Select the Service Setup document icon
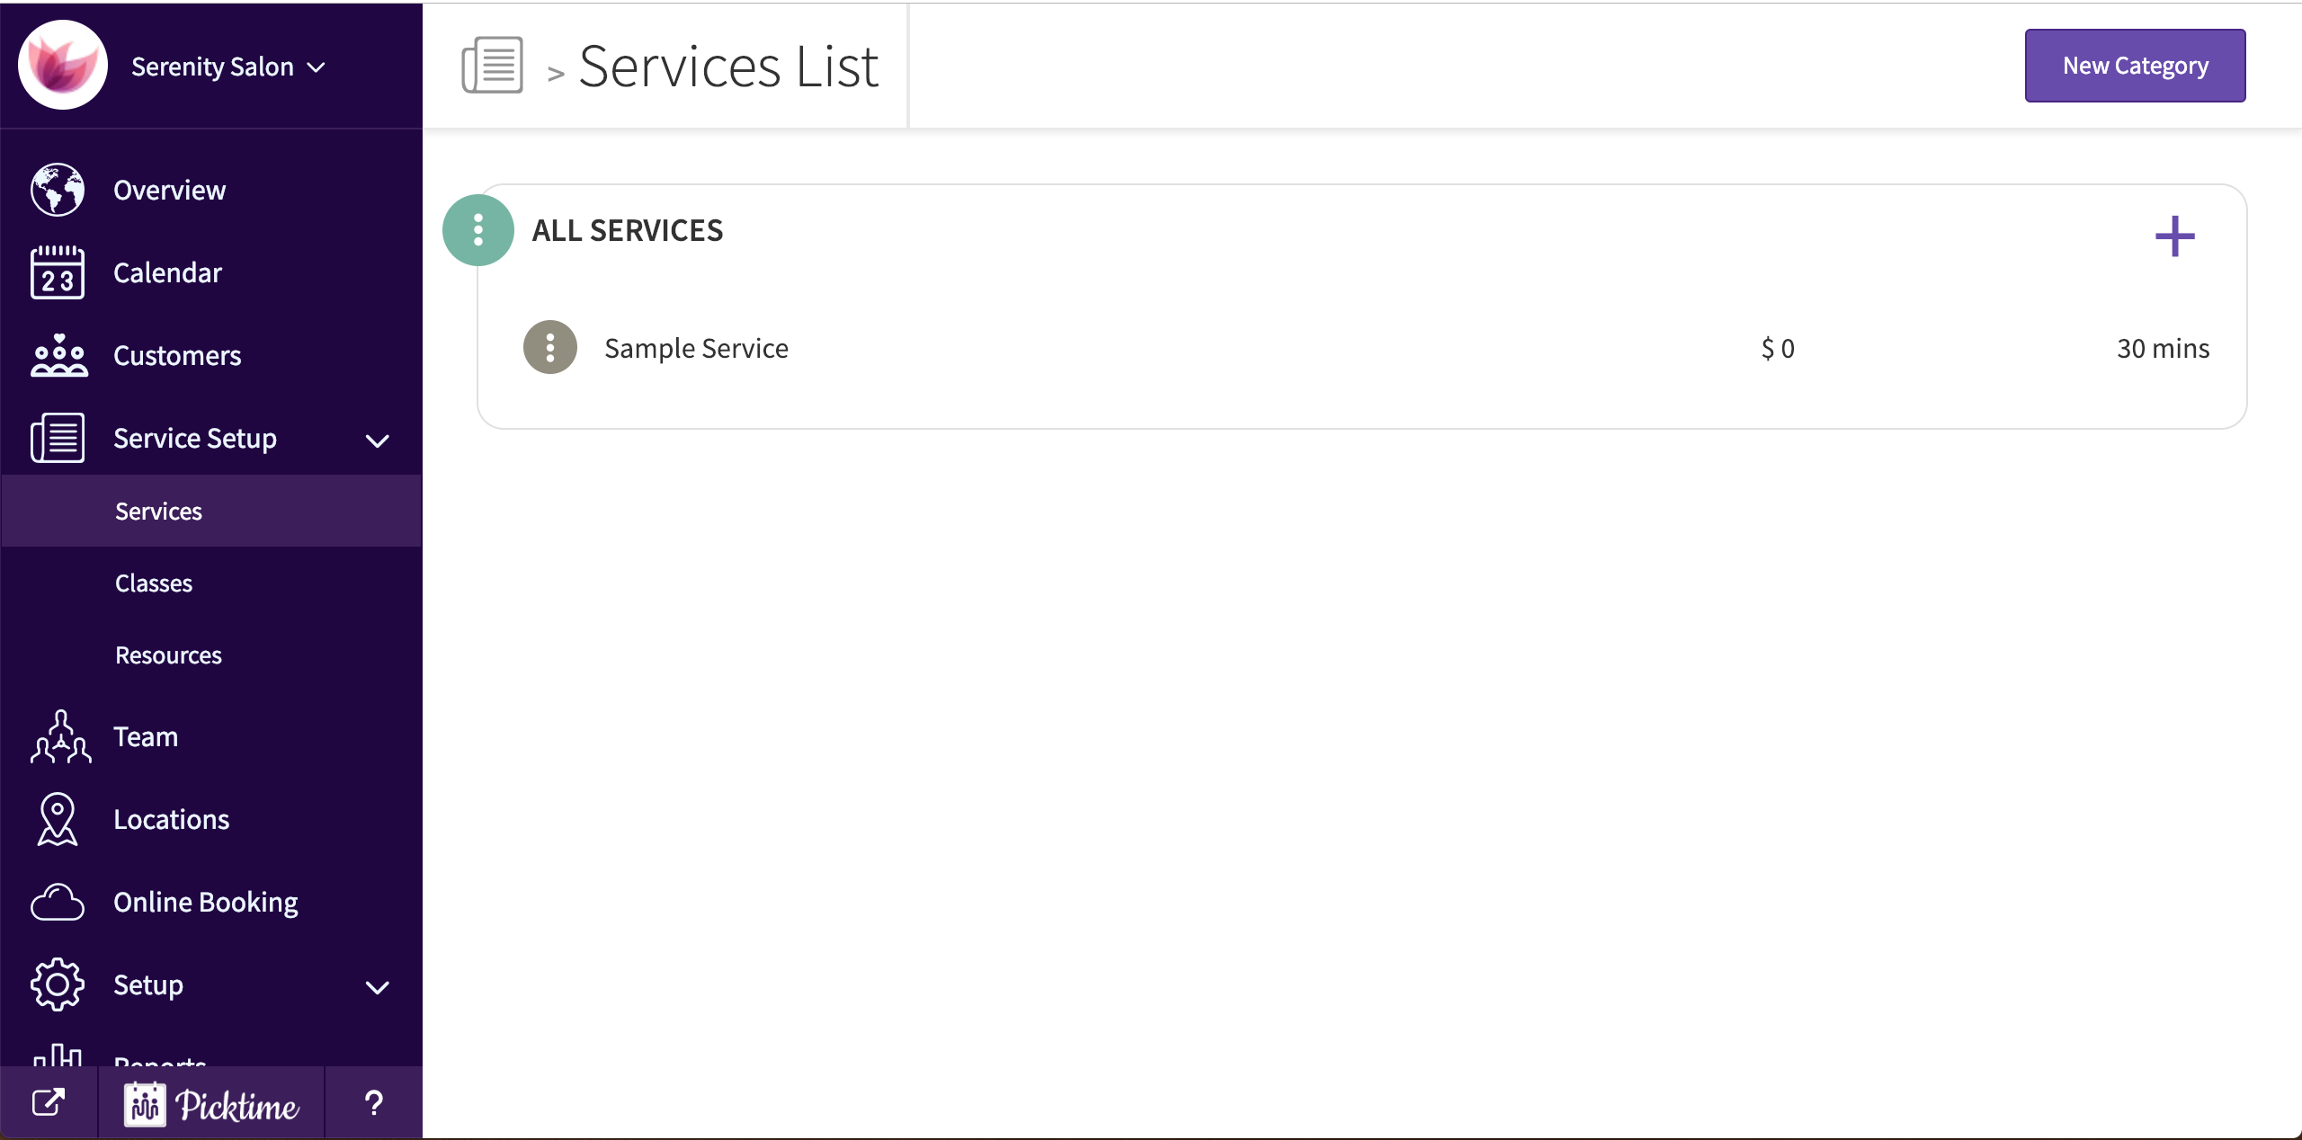 click(x=57, y=438)
